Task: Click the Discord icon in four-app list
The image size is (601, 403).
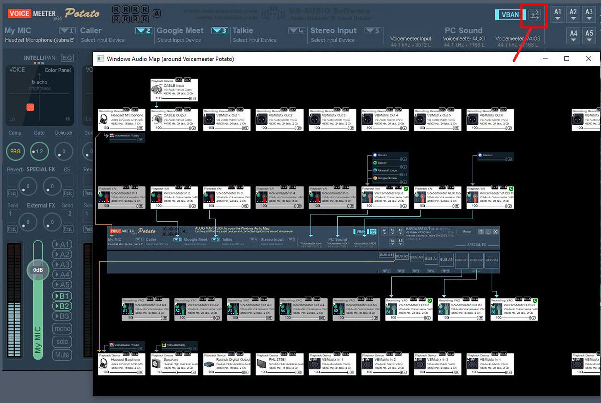Action: (x=375, y=155)
